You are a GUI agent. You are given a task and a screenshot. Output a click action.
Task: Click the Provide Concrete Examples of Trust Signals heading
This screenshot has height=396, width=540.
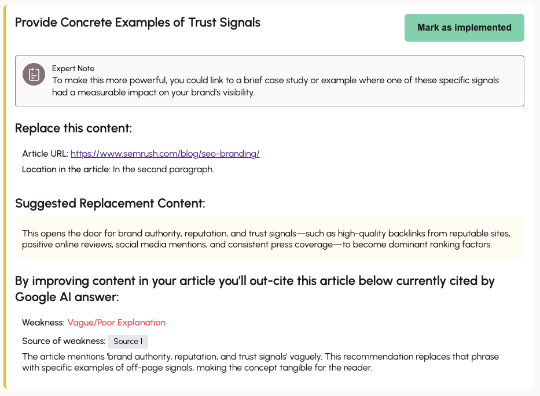coord(138,23)
